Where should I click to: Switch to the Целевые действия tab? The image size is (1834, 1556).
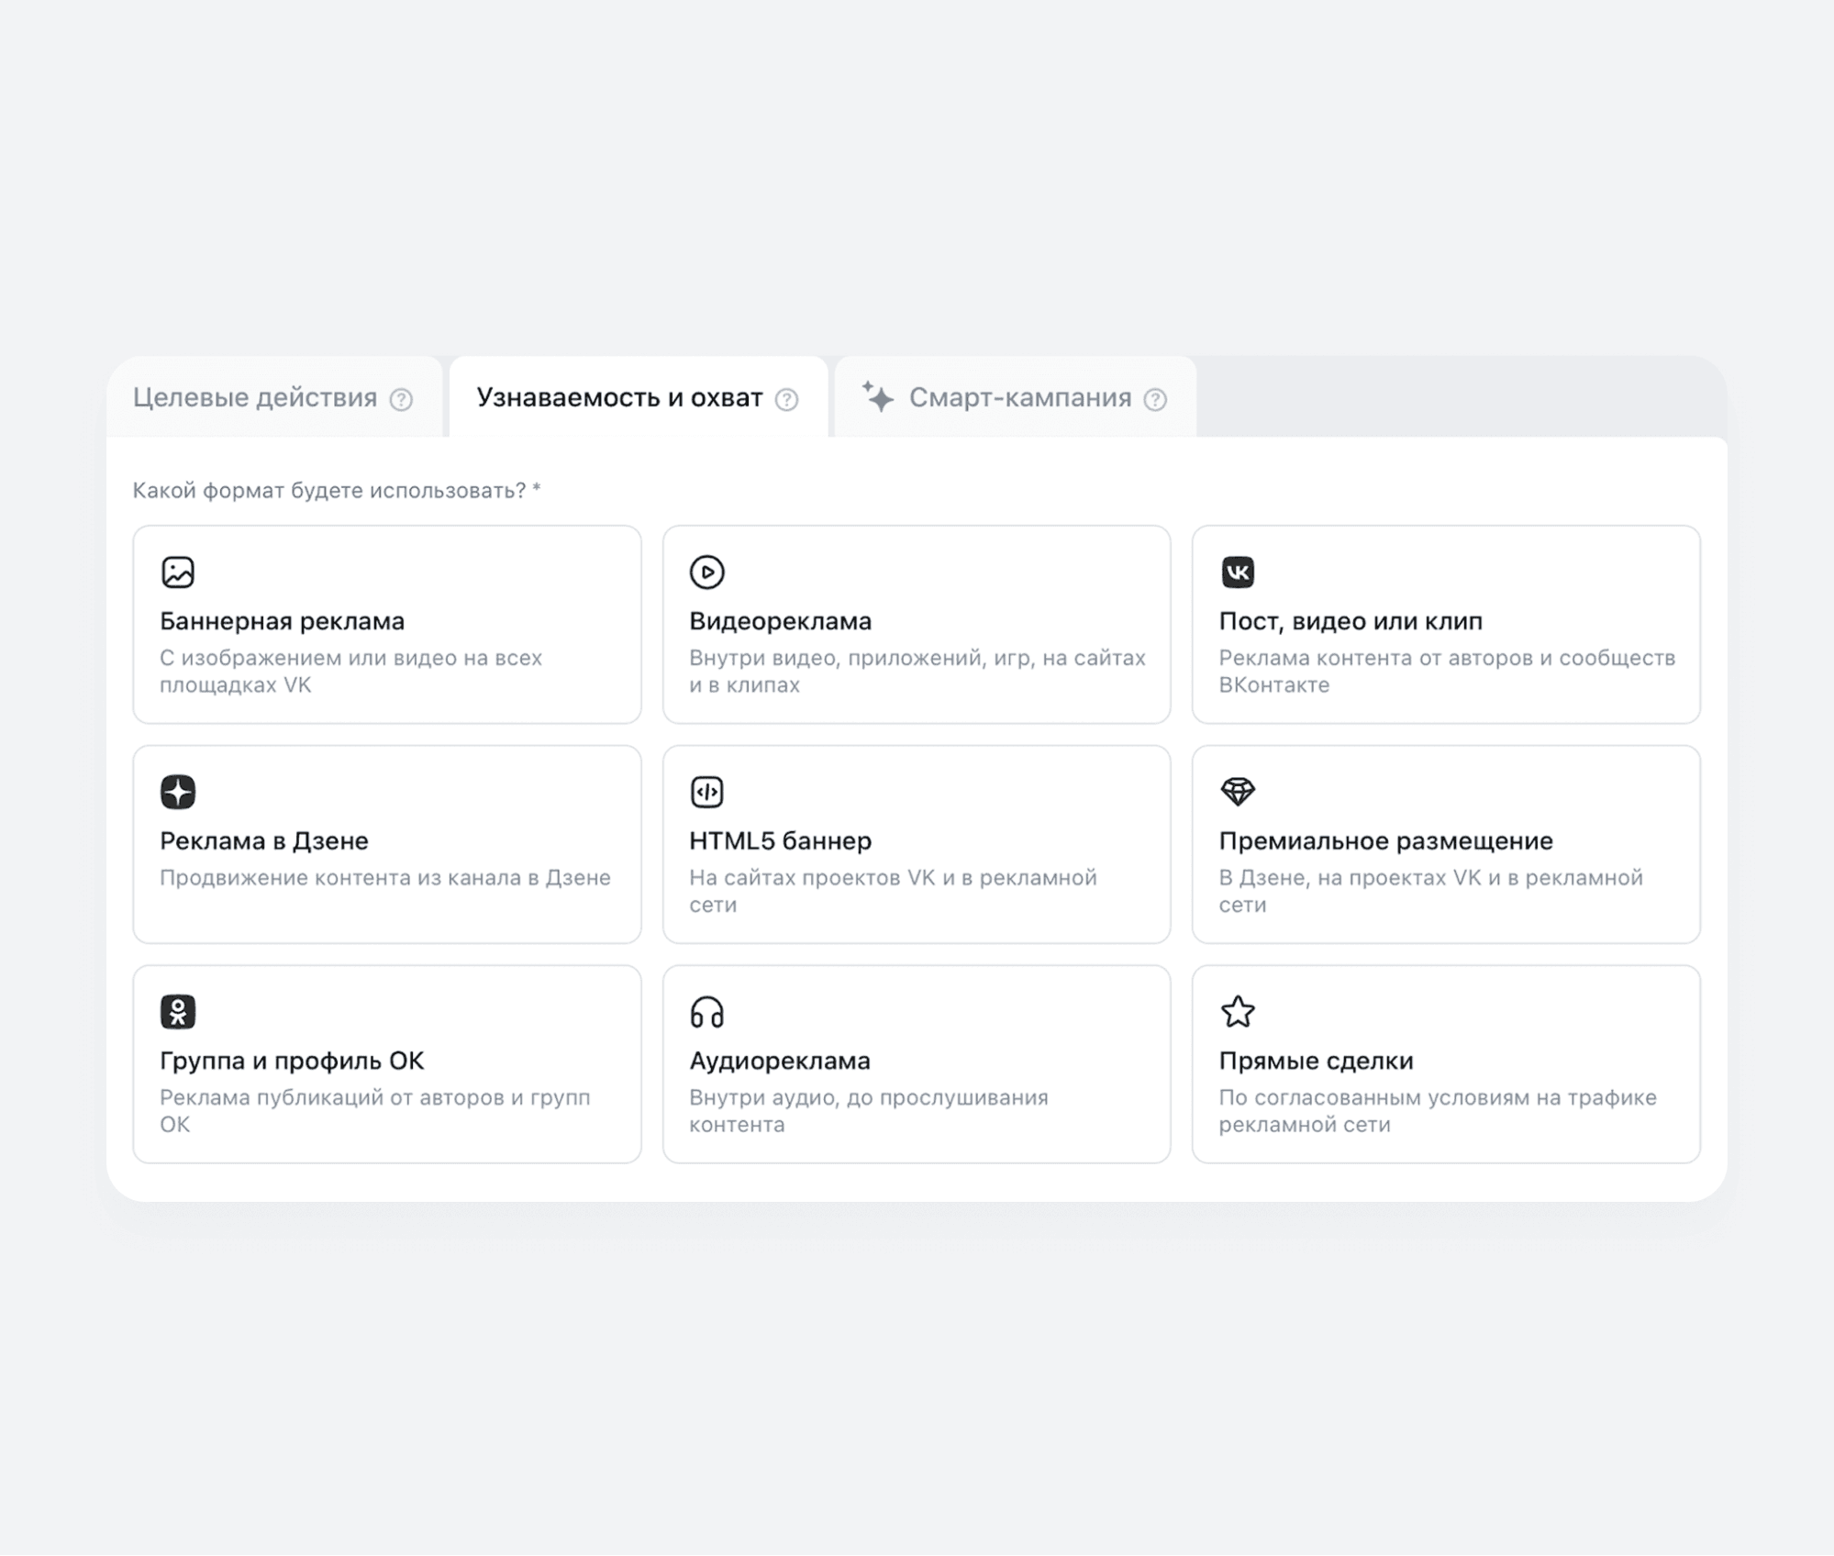[255, 397]
